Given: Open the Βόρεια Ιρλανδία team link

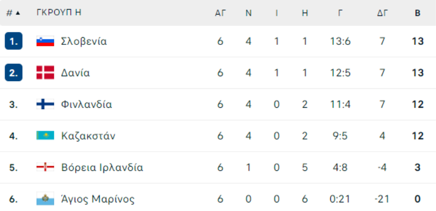Looking at the screenshot, I should tap(102, 168).
